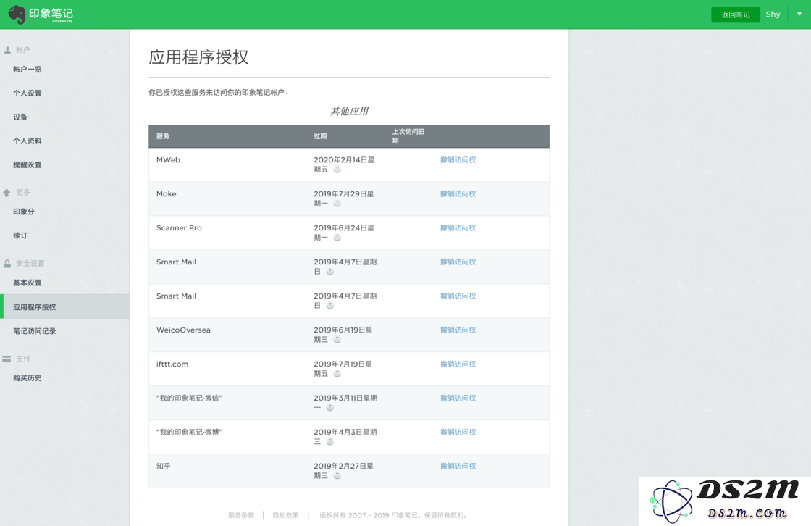Screen dimensions: 811x526
Task: Open 个人设置 in the sidebar
Action: (x=28, y=93)
